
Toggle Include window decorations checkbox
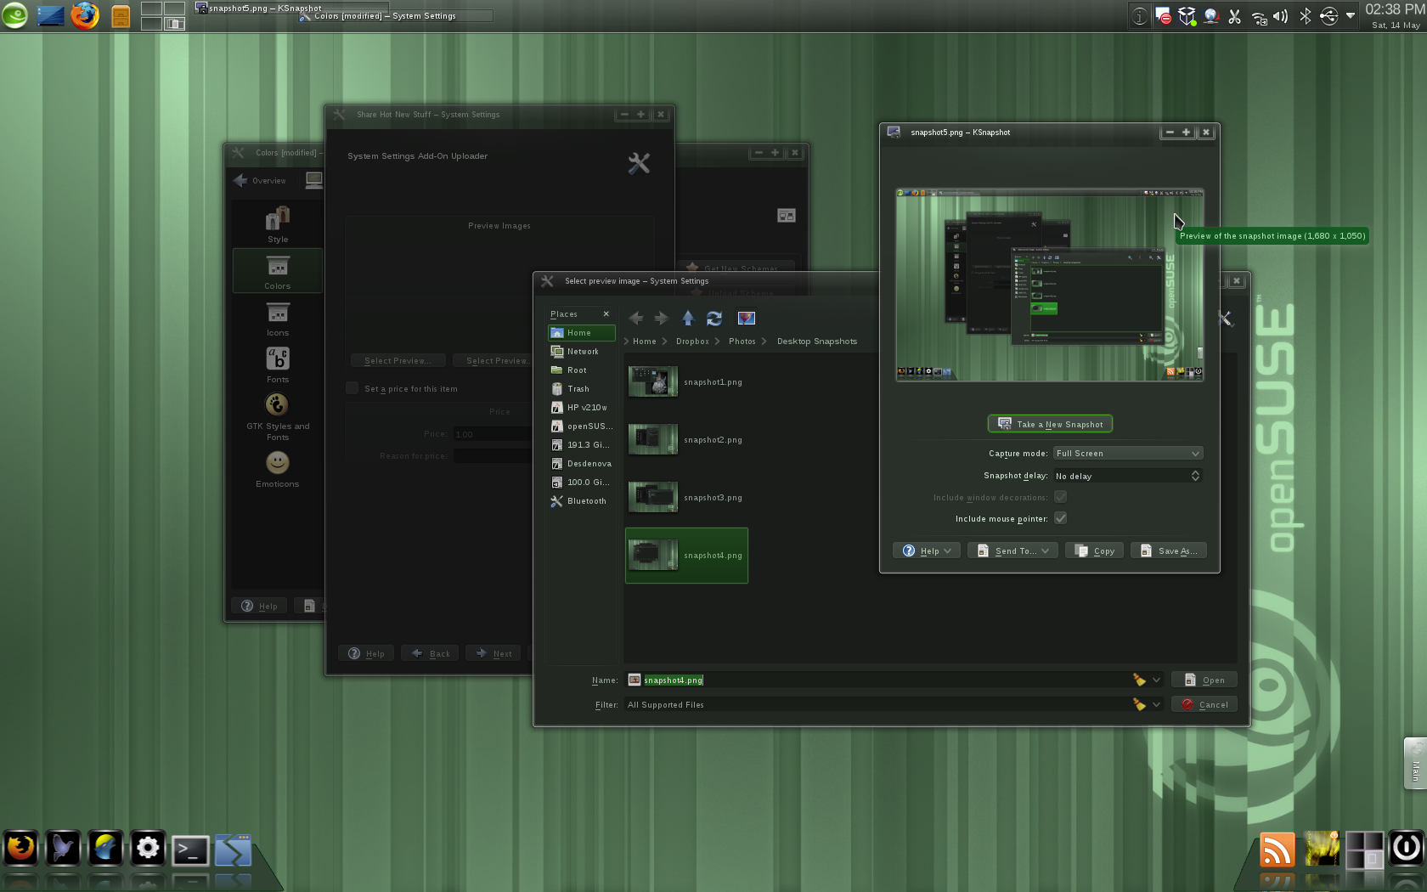pos(1061,497)
